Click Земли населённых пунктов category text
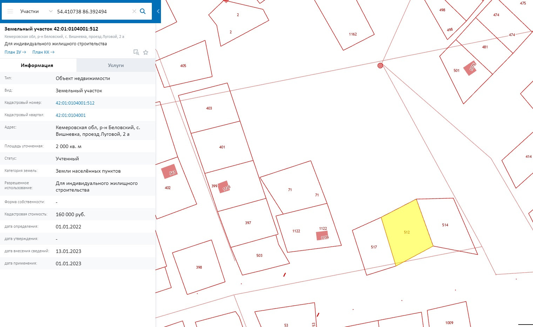533x327 pixels. click(x=88, y=171)
